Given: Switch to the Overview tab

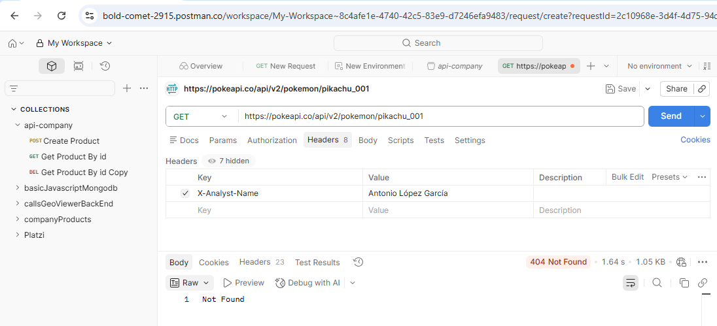Looking at the screenshot, I should (201, 66).
